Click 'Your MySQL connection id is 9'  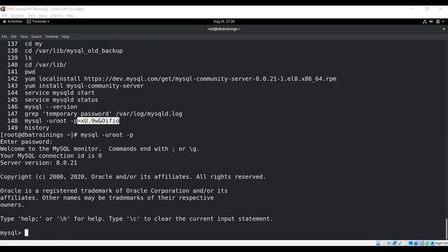tap(51, 155)
